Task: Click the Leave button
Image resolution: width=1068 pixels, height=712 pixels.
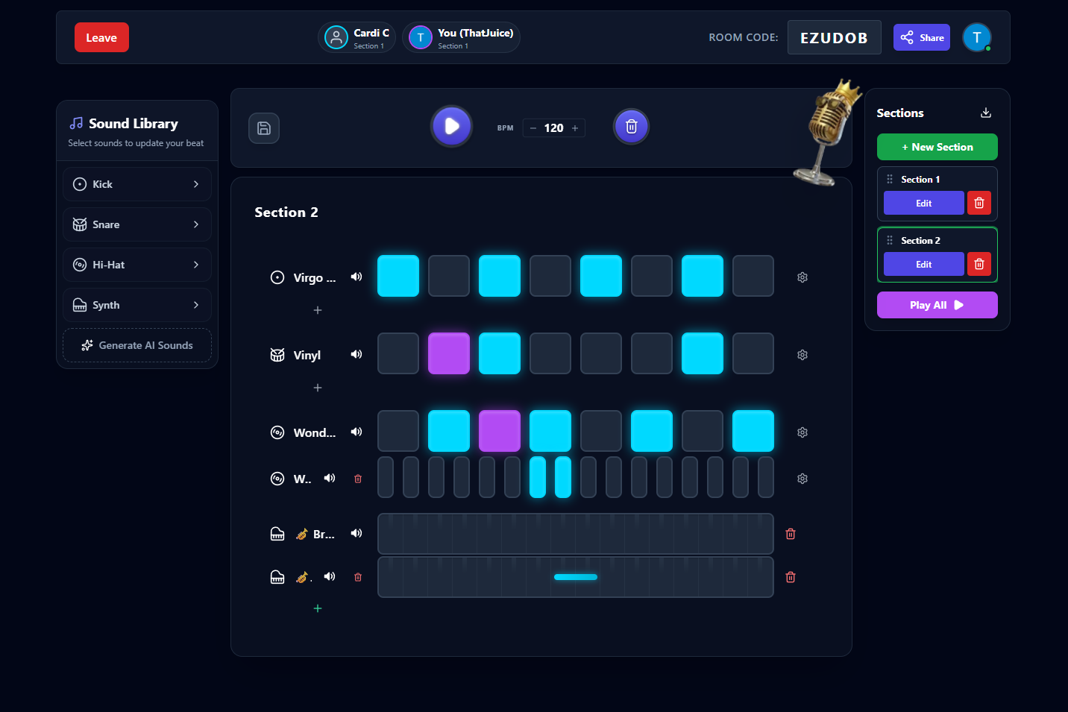Action: click(101, 37)
